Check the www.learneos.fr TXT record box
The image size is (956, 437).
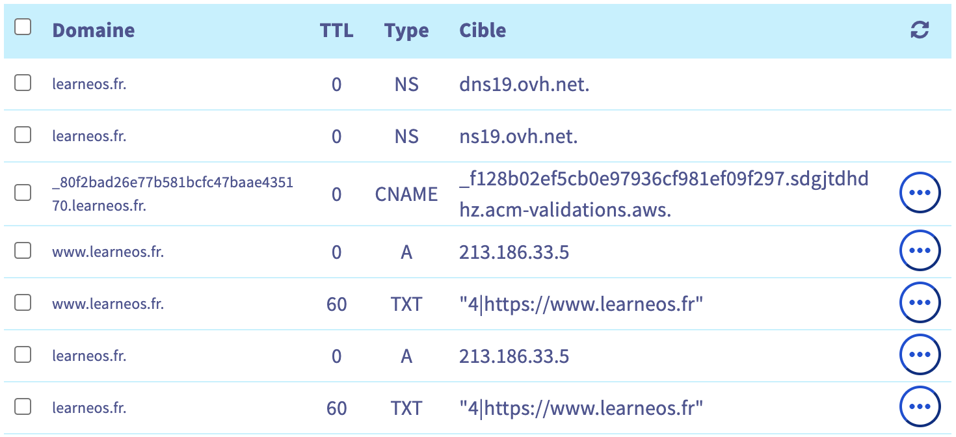[23, 302]
